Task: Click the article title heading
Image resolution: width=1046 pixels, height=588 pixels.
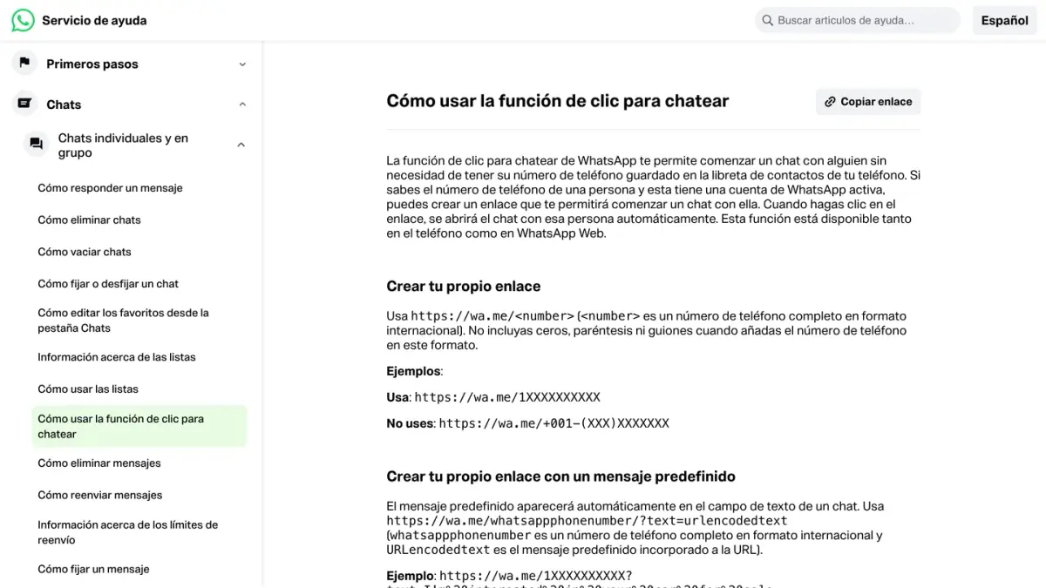Action: [x=558, y=101]
